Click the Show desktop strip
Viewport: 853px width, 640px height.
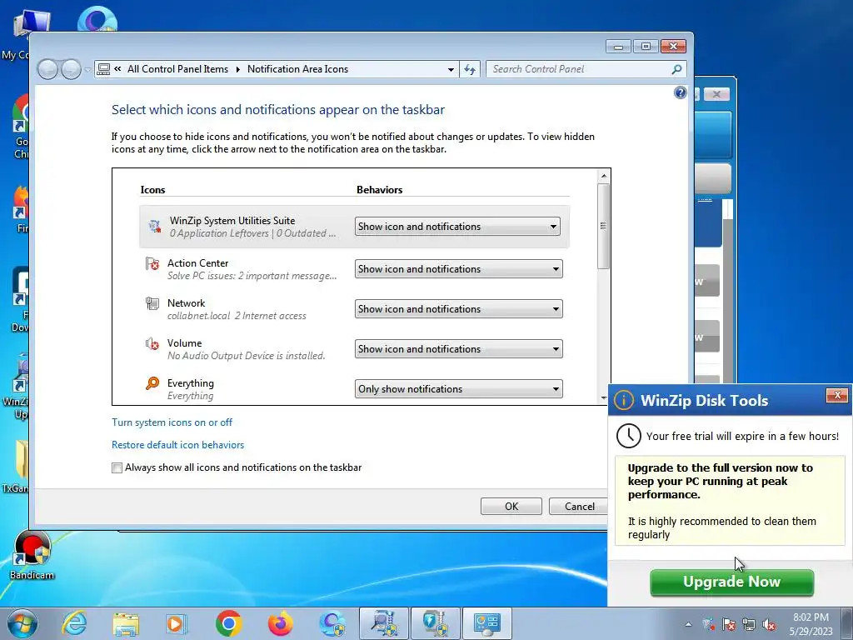847,623
